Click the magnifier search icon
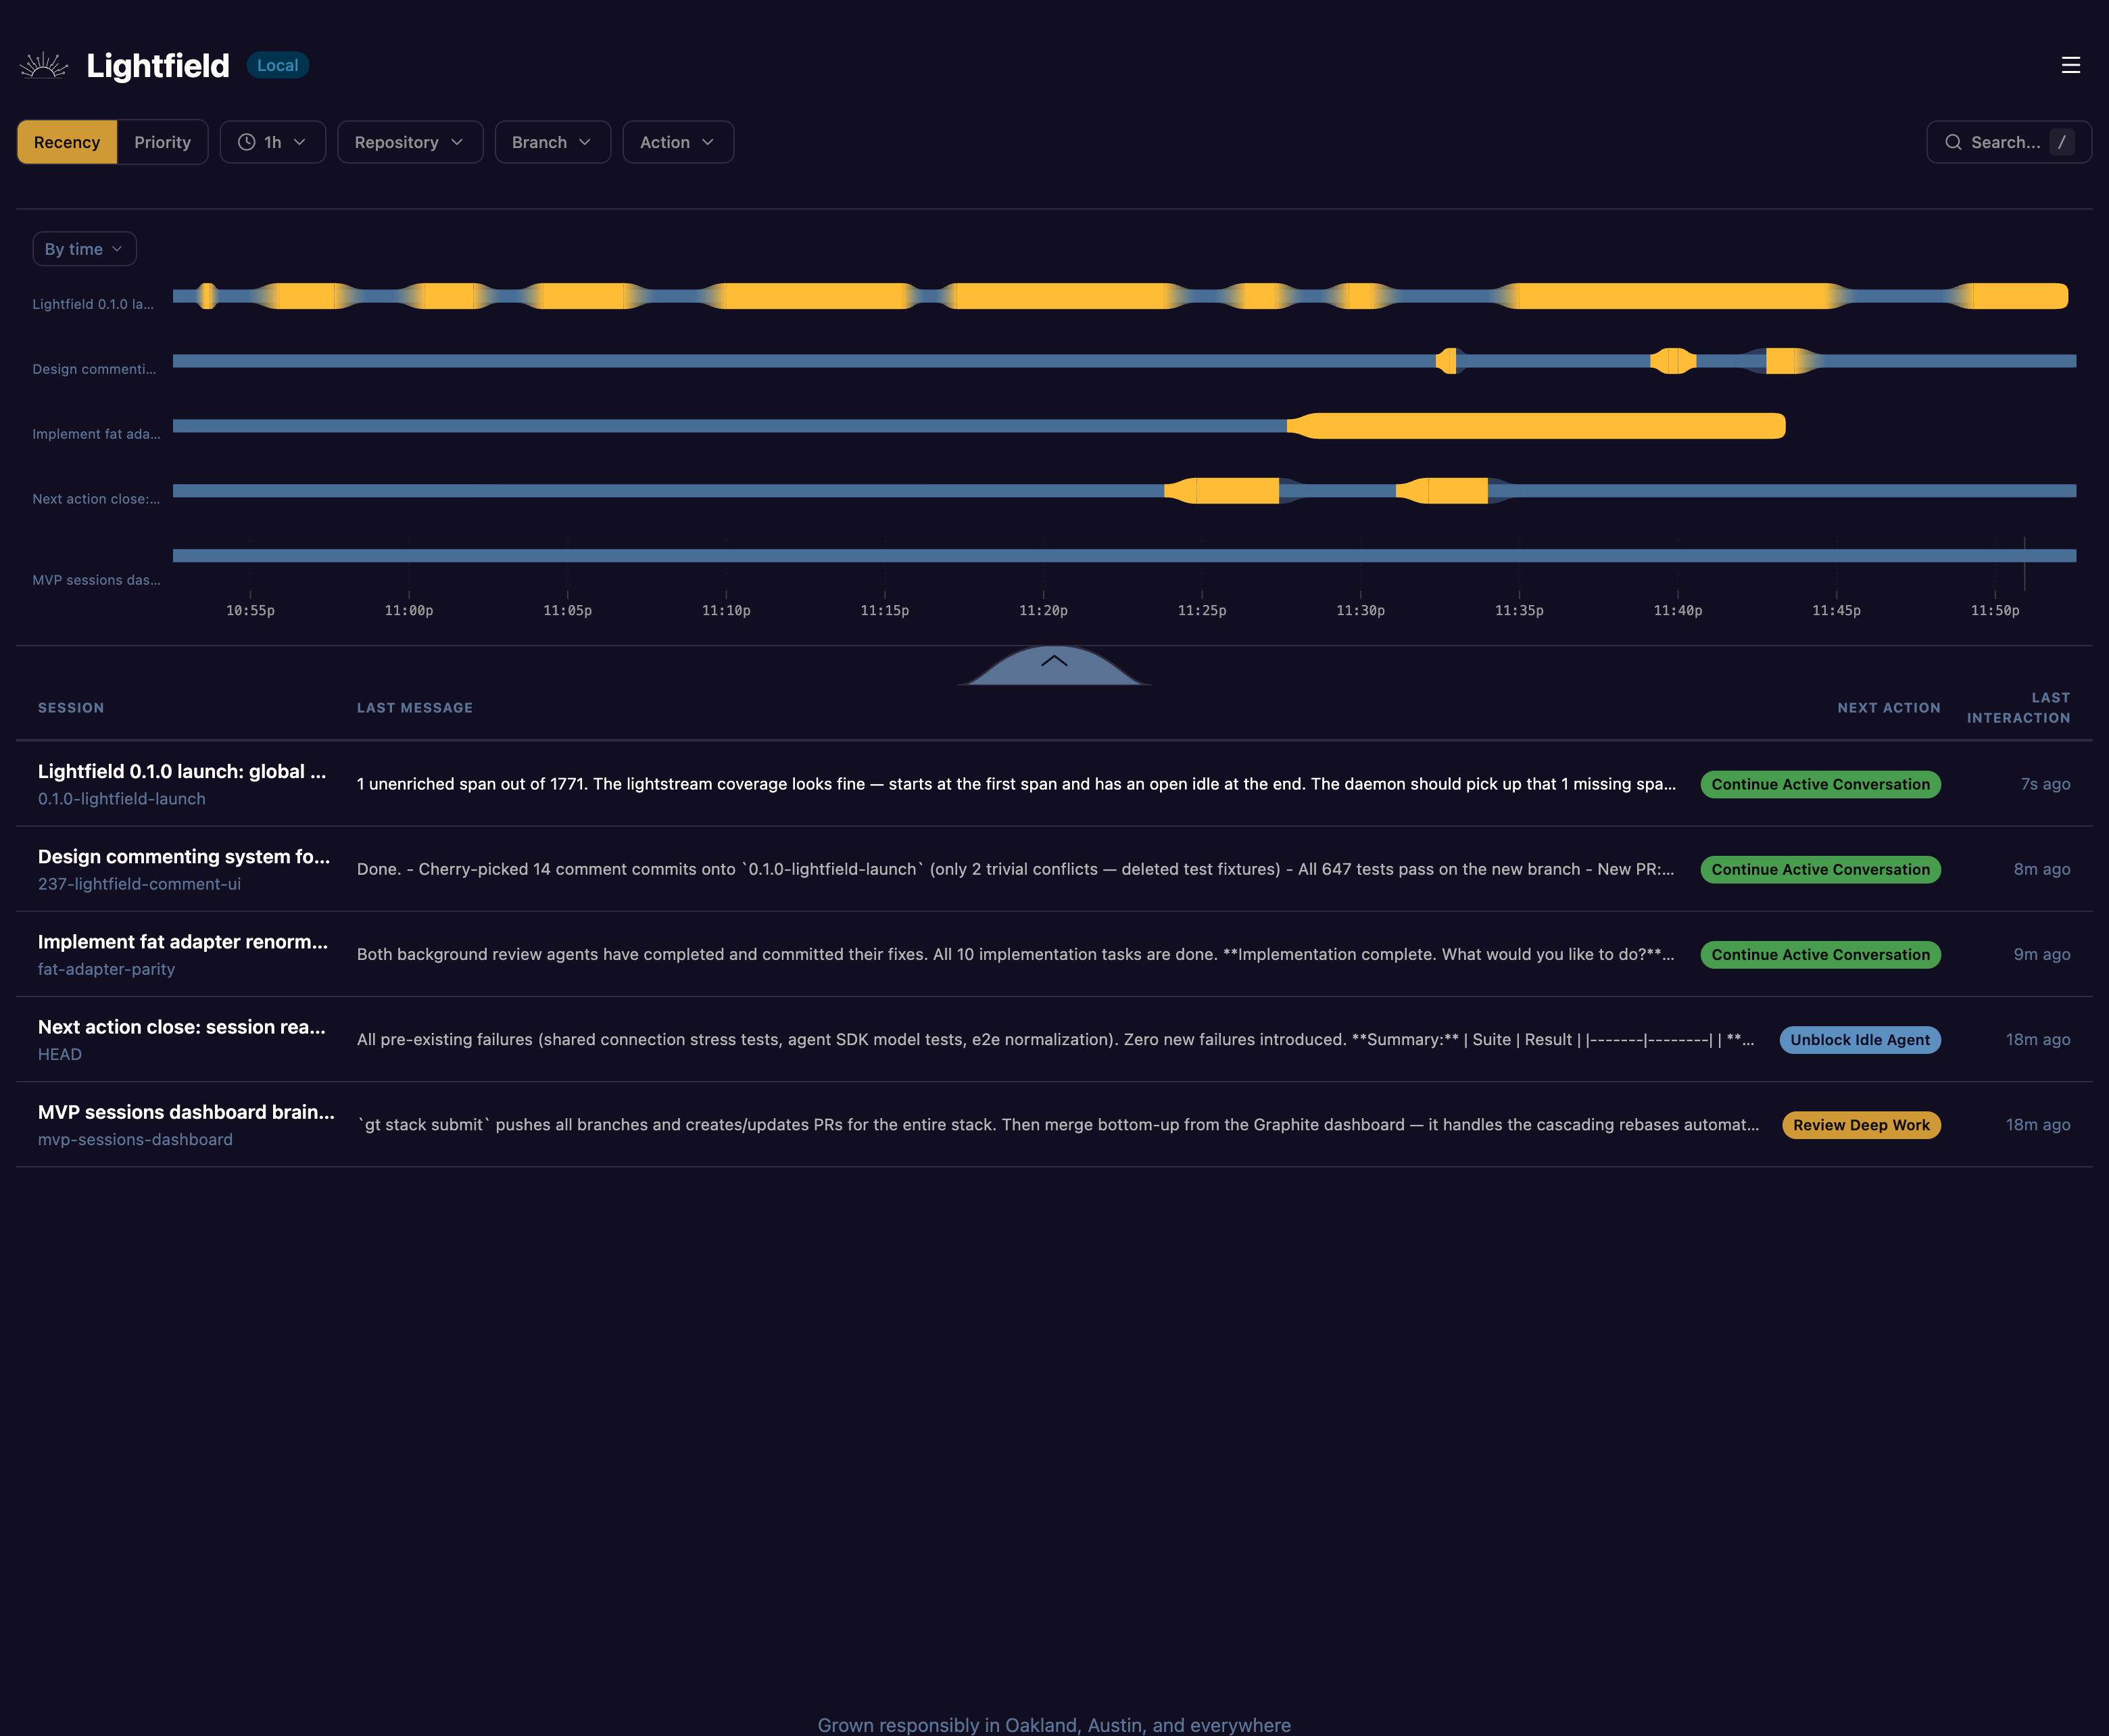This screenshot has height=1736, width=2109. pyautogui.click(x=1952, y=142)
